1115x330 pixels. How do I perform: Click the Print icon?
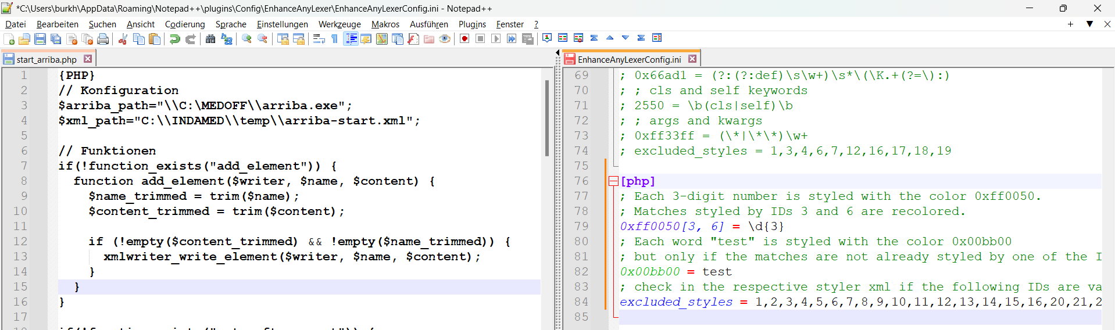coord(103,39)
